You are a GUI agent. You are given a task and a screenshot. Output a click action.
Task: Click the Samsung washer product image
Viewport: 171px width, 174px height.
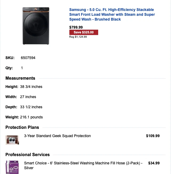pyautogui.click(x=36, y=26)
